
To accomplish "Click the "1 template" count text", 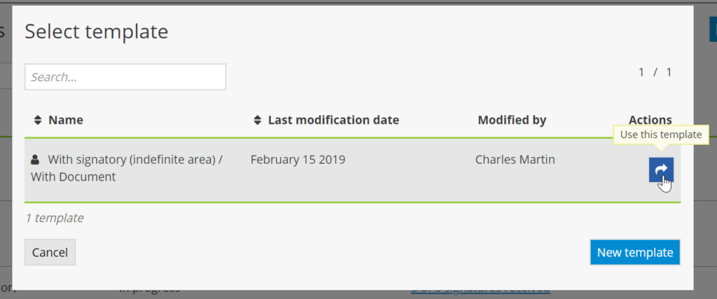I will click(54, 218).
